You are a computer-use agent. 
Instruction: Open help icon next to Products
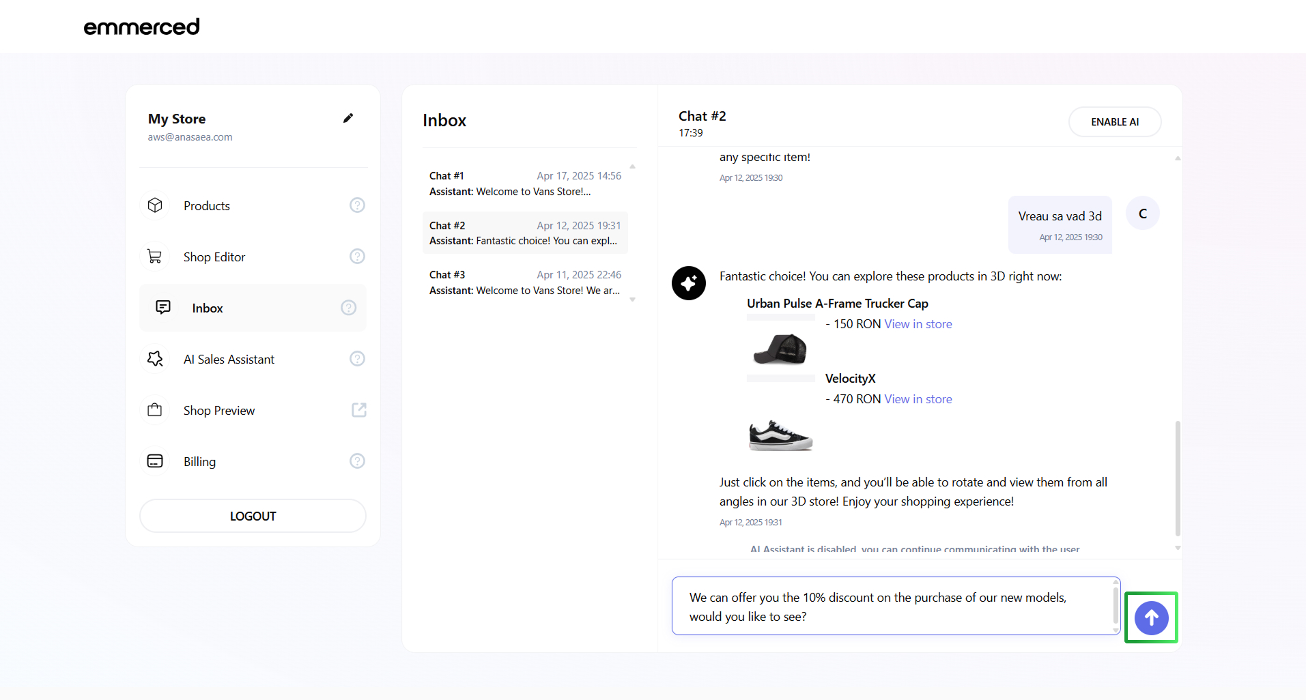click(357, 205)
